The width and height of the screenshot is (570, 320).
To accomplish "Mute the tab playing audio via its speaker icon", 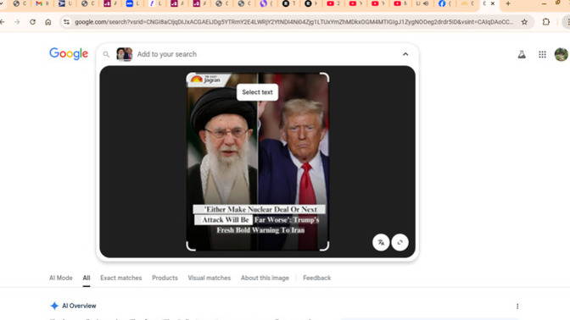I will pyautogui.click(x=426, y=3).
